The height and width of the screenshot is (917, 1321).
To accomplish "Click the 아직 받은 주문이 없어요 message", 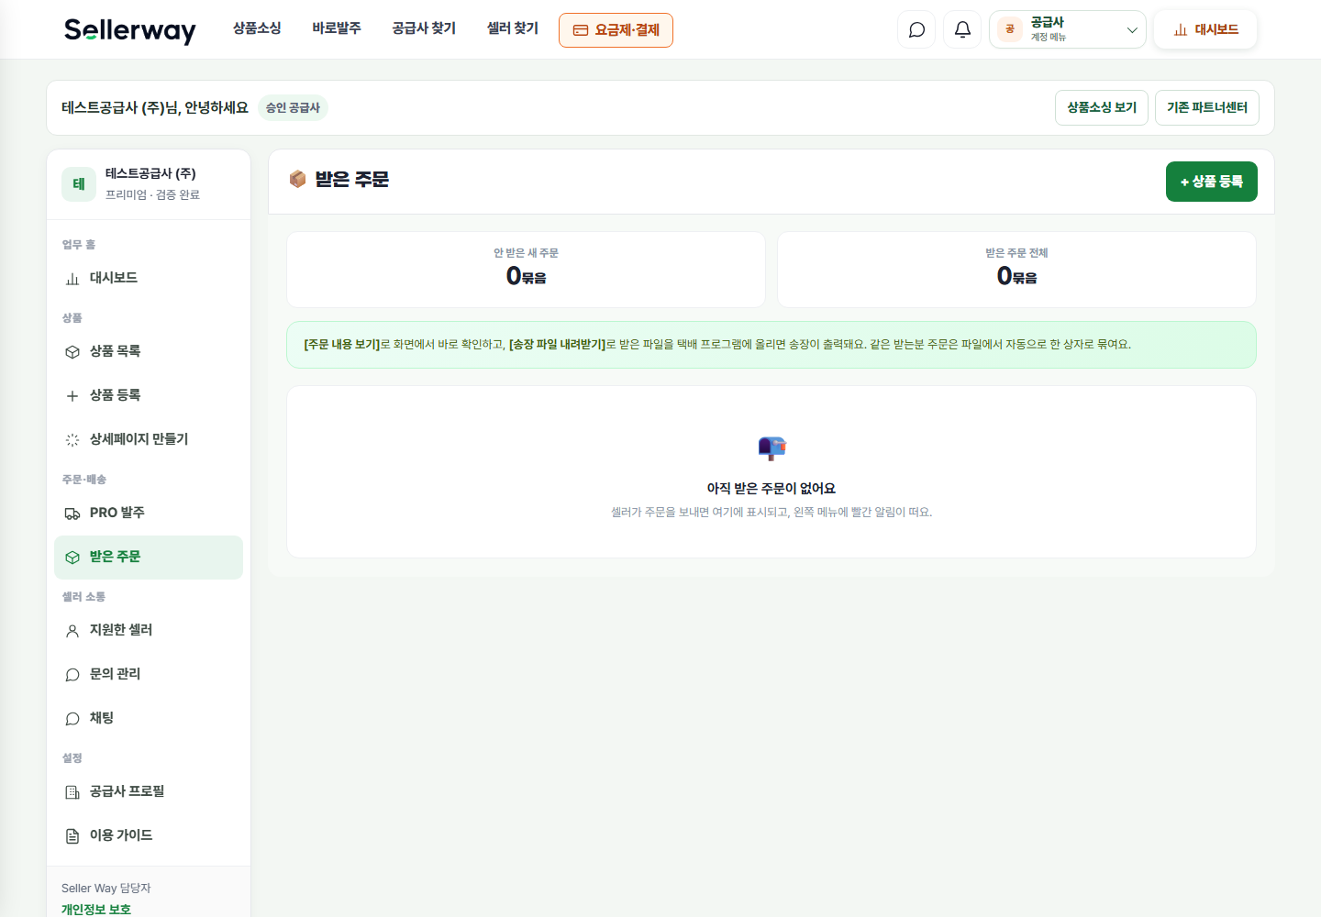I will (772, 489).
